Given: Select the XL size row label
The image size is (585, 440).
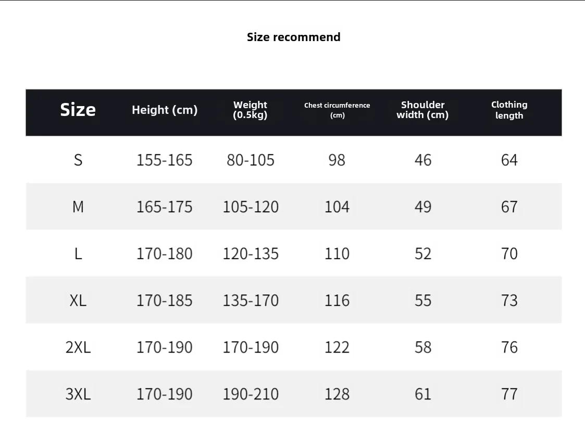Looking at the screenshot, I should 78,300.
